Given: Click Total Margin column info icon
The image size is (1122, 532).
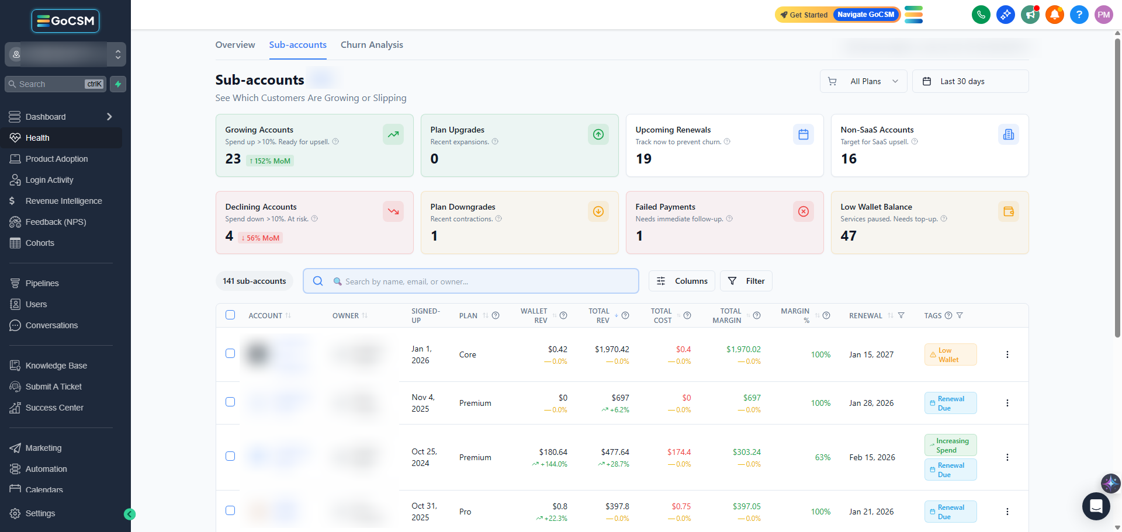Looking at the screenshot, I should click(757, 315).
